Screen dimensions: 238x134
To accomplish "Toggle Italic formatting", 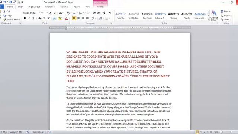I will (x=29, y=18).
